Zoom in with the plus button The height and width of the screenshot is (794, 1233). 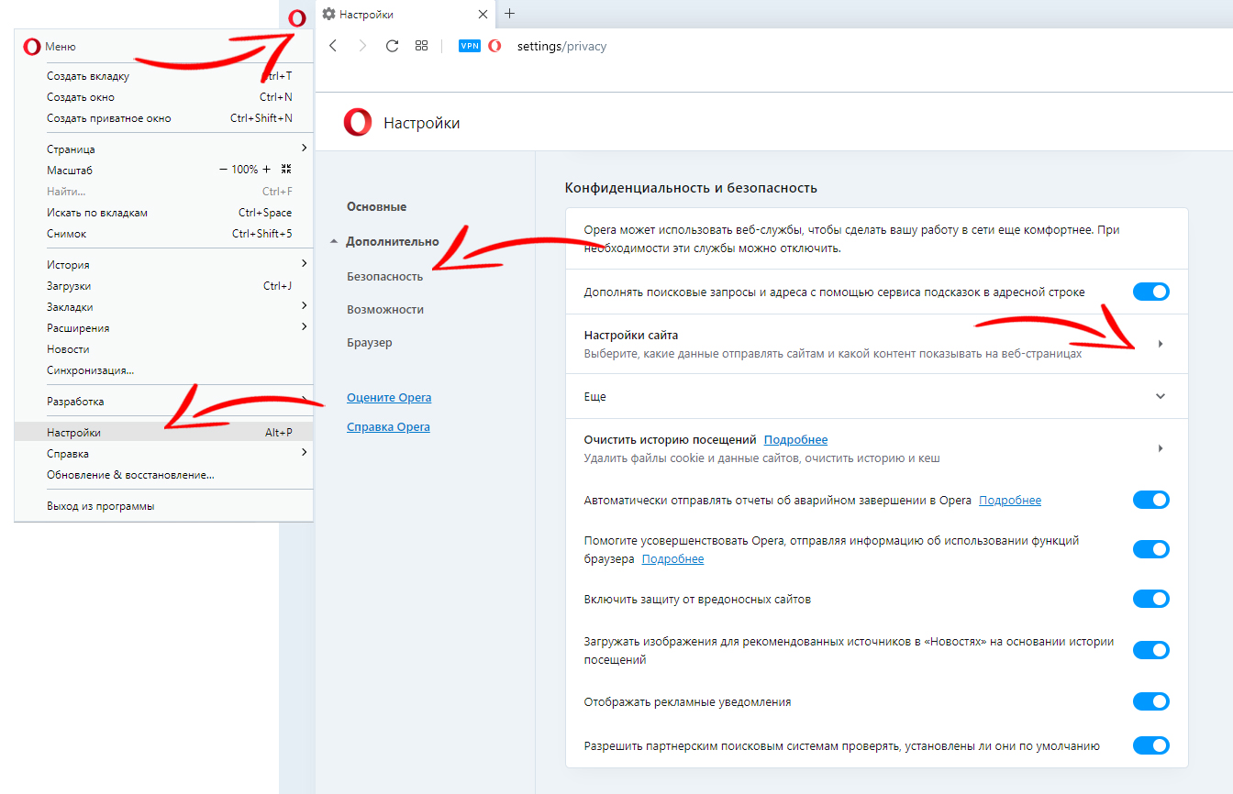click(x=267, y=170)
